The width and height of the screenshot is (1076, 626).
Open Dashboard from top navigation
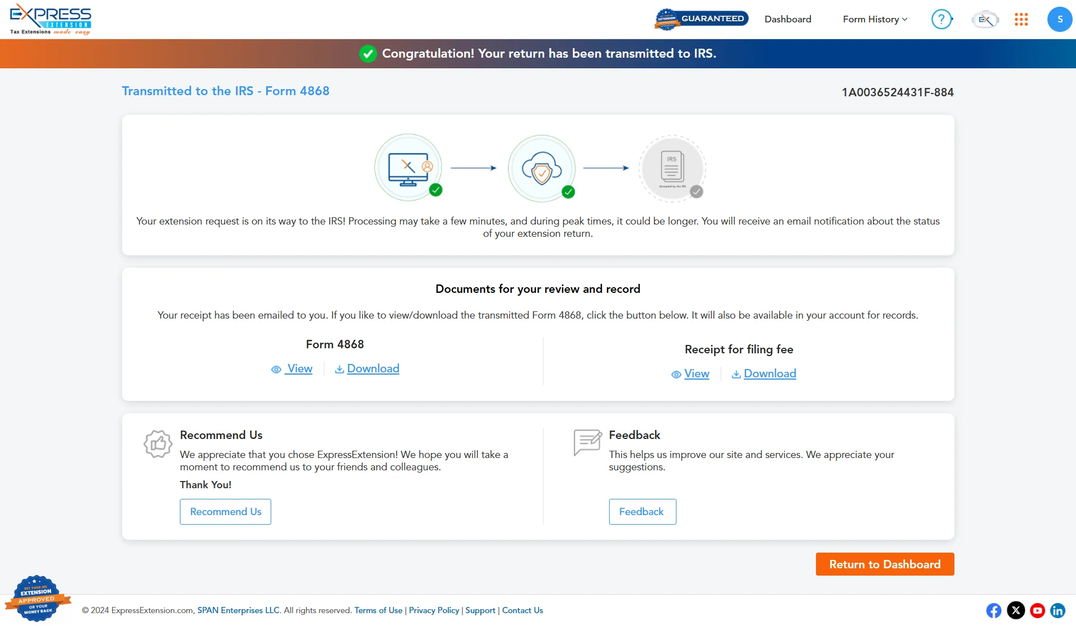(788, 20)
